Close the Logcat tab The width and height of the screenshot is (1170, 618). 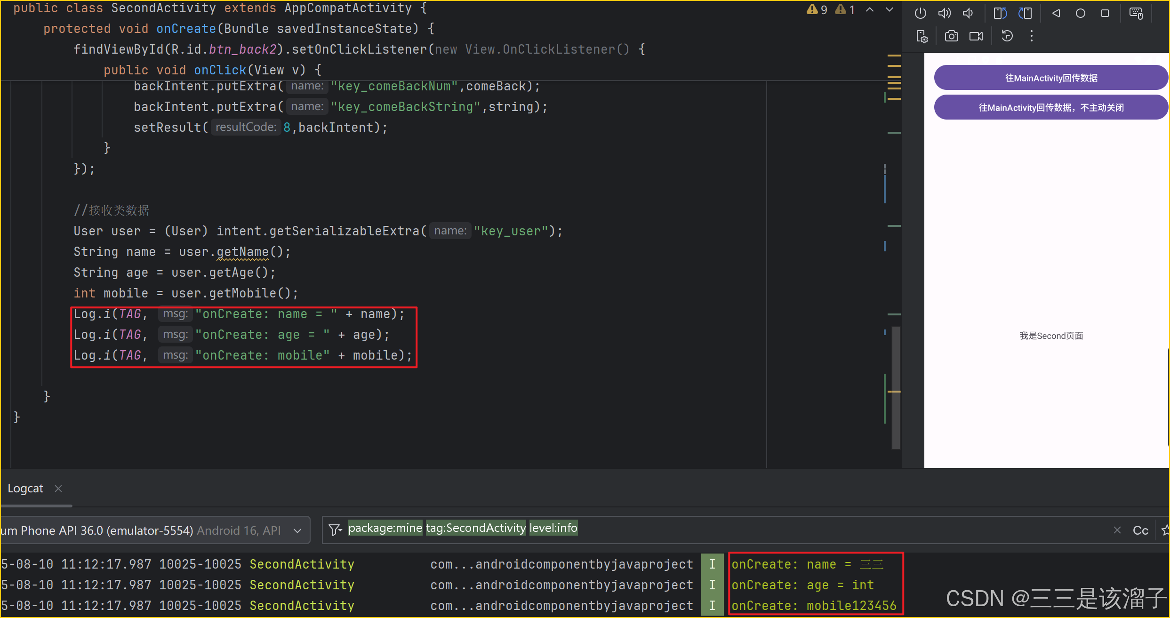pyautogui.click(x=58, y=489)
